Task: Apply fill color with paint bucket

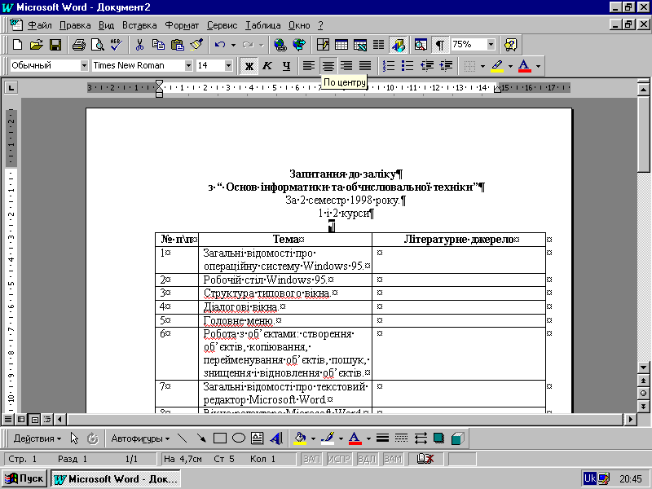Action: tap(300, 438)
